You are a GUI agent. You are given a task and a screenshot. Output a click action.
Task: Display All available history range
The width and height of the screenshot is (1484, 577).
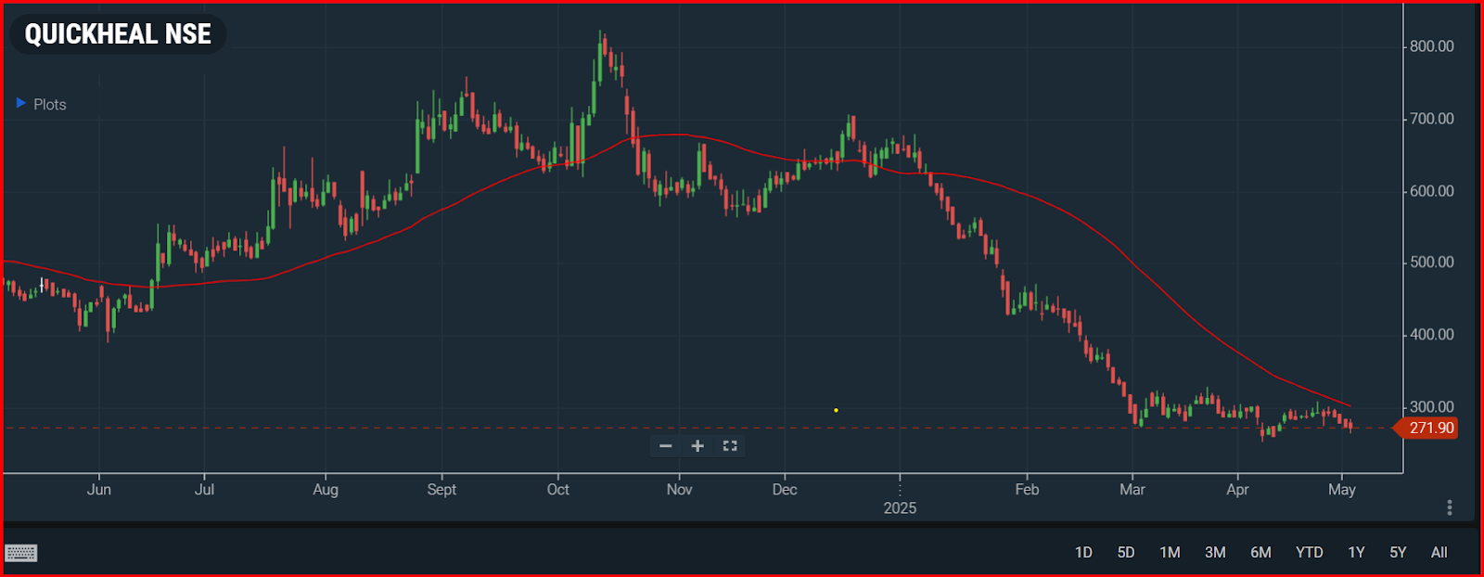1439,553
